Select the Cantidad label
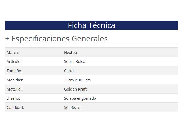Image resolution: width=185 pixels, height=116 pixels. 15,108
